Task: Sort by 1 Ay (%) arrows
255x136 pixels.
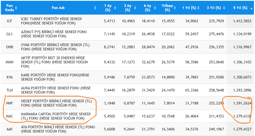Action: point(115,8)
